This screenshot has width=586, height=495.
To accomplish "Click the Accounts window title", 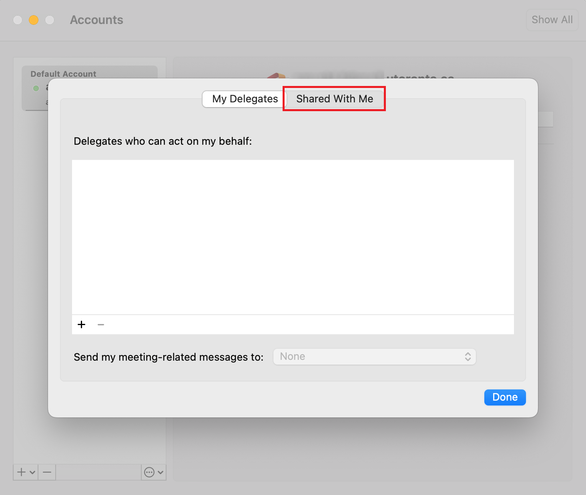I will (x=96, y=20).
